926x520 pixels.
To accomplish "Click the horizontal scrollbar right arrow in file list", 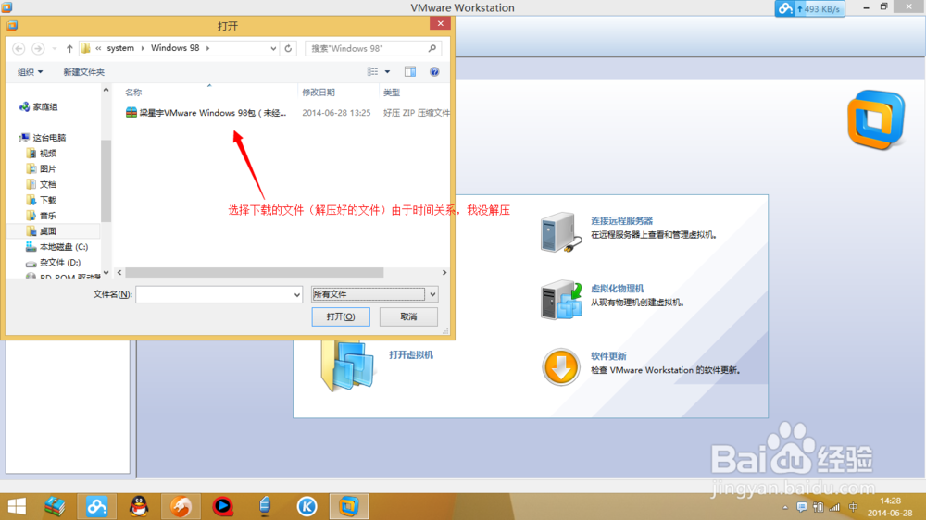I will tap(444, 273).
